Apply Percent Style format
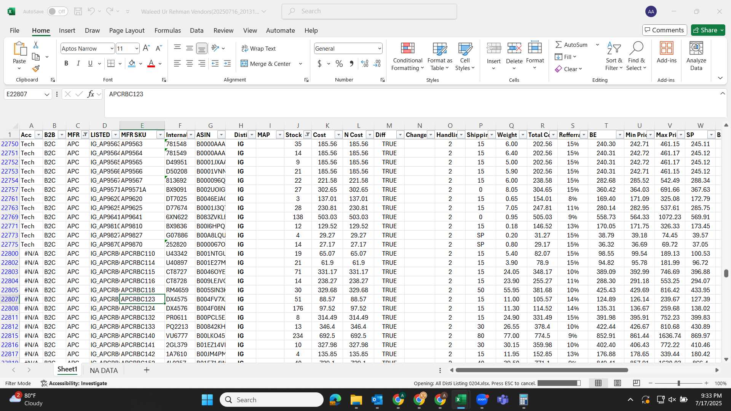The height and width of the screenshot is (411, 731). (339, 64)
